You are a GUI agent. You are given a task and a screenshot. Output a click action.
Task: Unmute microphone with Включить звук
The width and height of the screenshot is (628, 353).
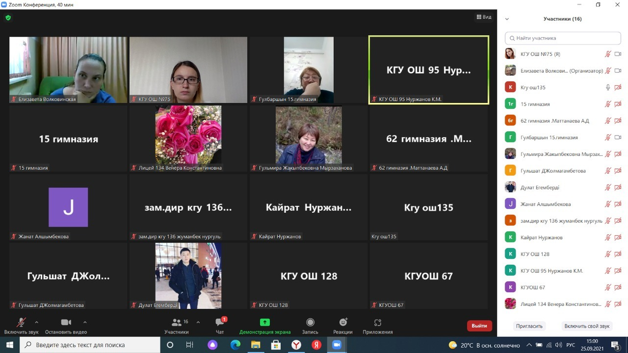click(21, 323)
